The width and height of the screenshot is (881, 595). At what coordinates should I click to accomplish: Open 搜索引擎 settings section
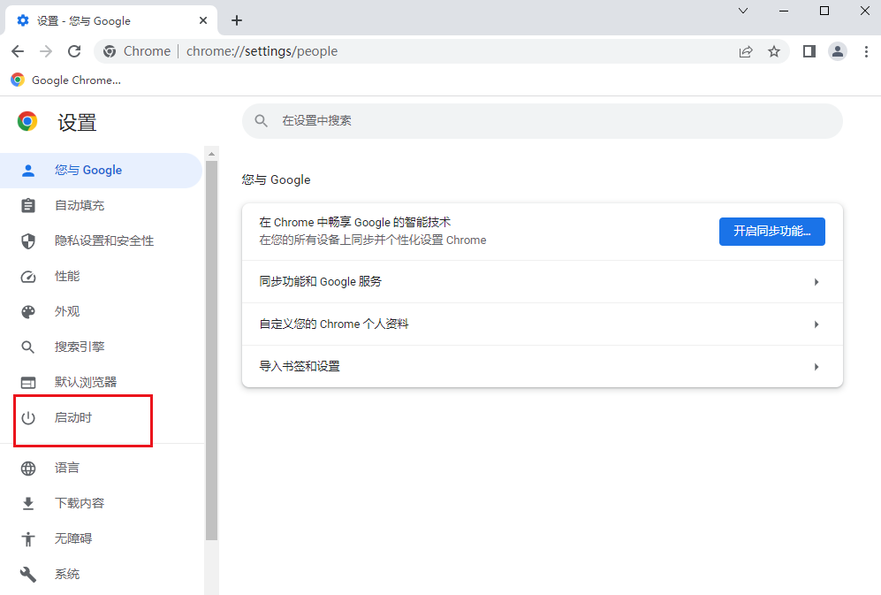click(x=101, y=347)
